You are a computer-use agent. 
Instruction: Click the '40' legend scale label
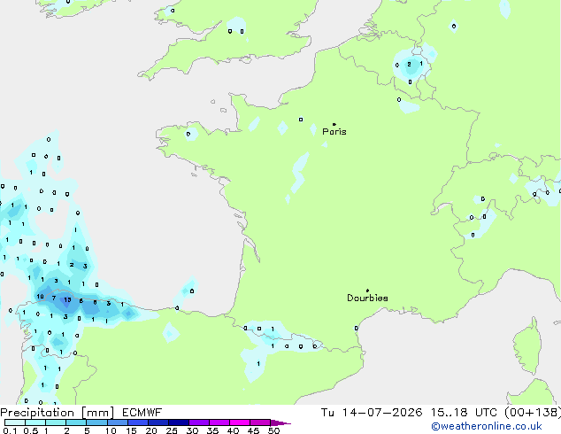click(x=233, y=430)
